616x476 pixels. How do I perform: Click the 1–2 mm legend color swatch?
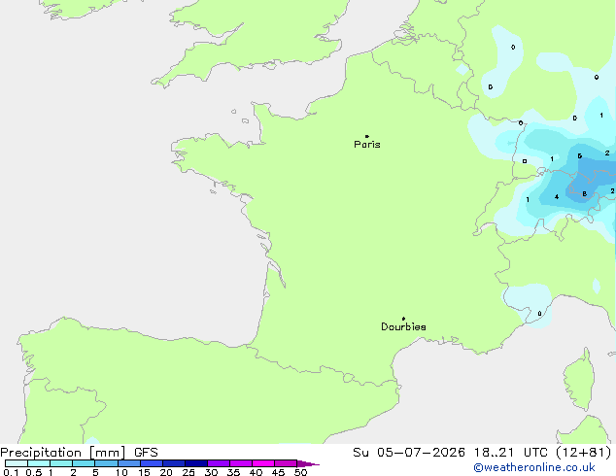click(61, 463)
